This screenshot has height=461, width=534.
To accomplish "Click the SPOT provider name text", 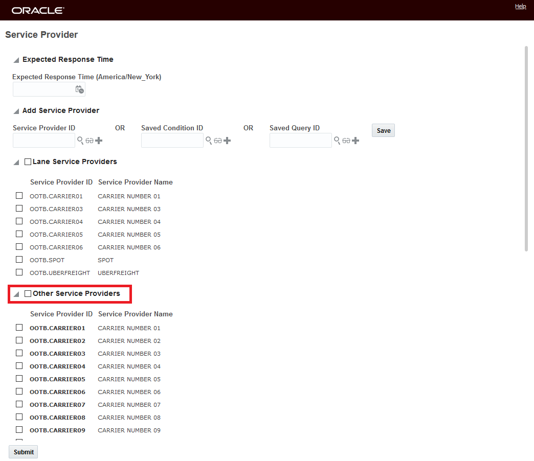I will click(105, 260).
